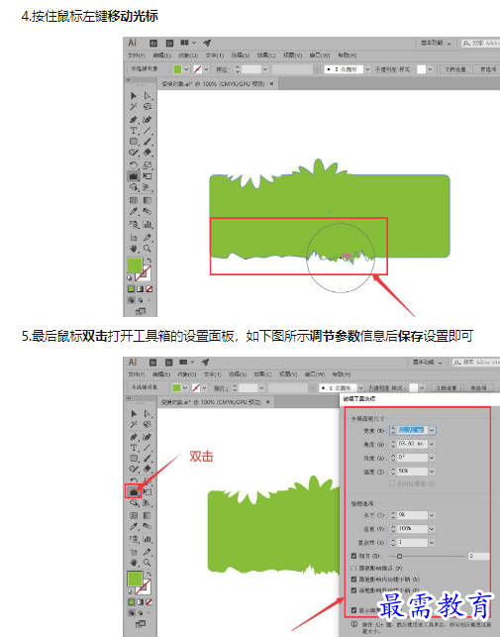Select the Lasso tool in step 4 screenshot
The width and height of the screenshot is (500, 637).
pos(148,106)
